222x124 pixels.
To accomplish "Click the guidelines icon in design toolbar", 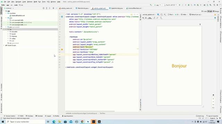I will click(x=161, y=18).
